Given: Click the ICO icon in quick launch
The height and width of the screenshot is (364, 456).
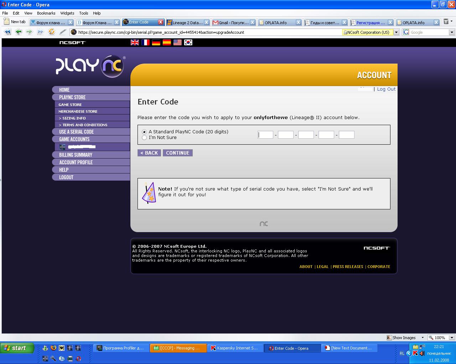Looking at the screenshot, I should click(x=70, y=359).
